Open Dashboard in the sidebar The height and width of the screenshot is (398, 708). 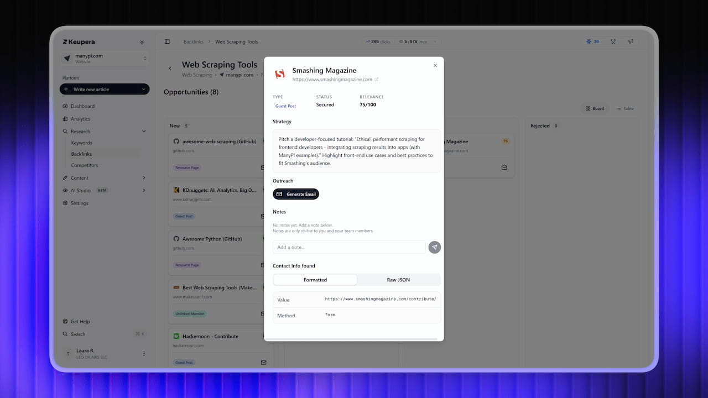82,106
